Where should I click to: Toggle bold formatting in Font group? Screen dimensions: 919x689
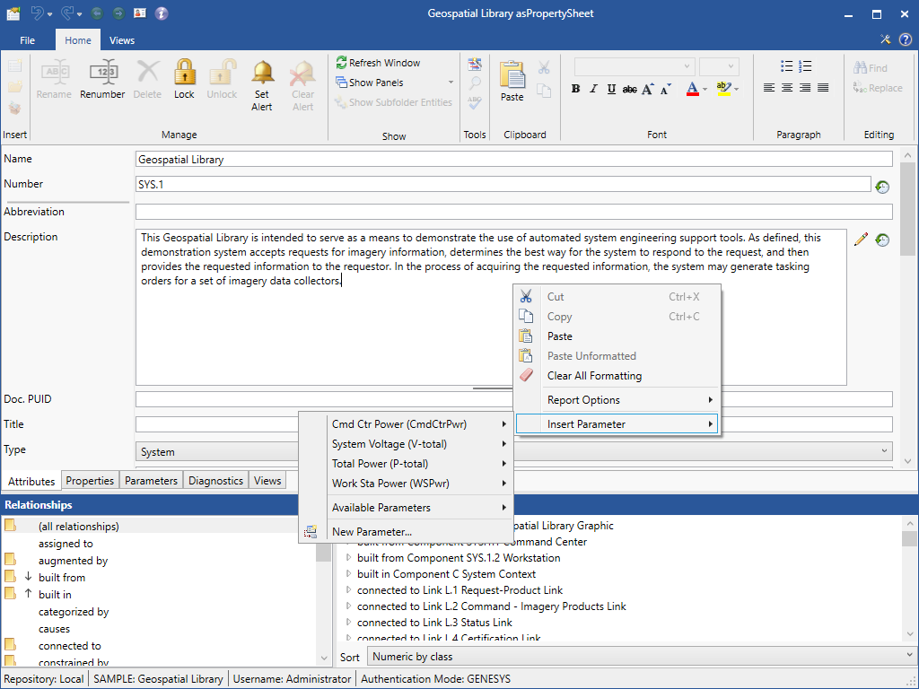[x=575, y=89]
